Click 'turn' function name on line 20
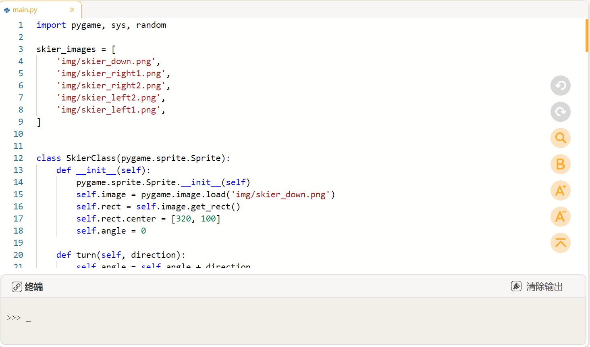Image resolution: width=590 pixels, height=347 pixels. click(x=86, y=255)
